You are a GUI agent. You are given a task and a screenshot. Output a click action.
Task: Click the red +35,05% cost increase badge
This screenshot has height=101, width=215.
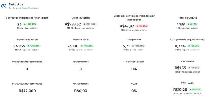click(142, 26)
